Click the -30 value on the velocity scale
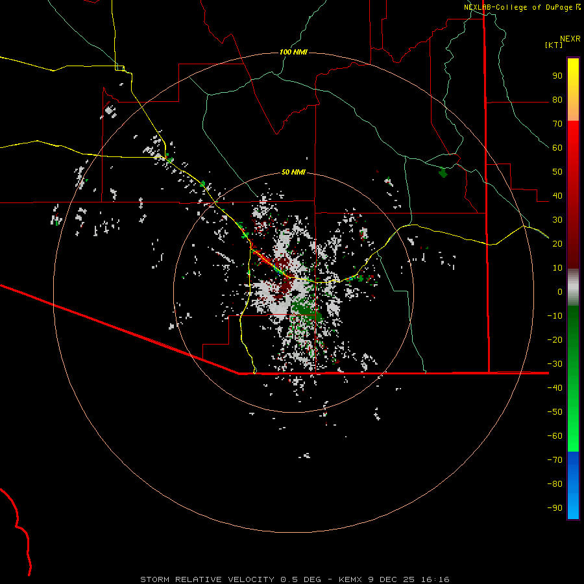This screenshot has width=584, height=584. 555,364
